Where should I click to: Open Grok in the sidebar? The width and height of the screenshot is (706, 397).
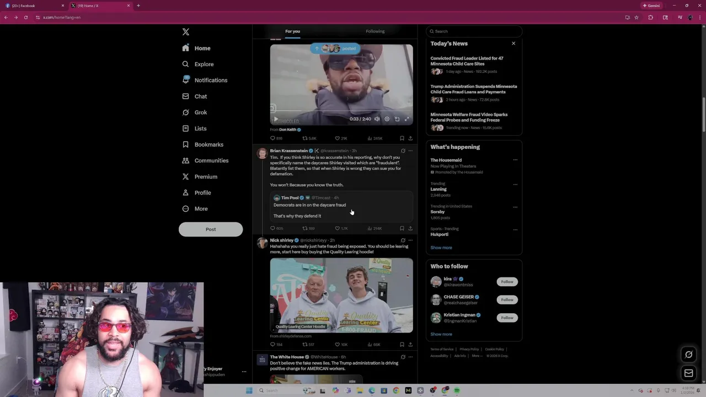click(x=195, y=112)
